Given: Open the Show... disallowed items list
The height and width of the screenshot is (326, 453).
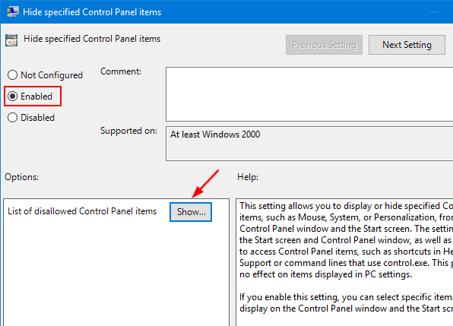Looking at the screenshot, I should (191, 212).
